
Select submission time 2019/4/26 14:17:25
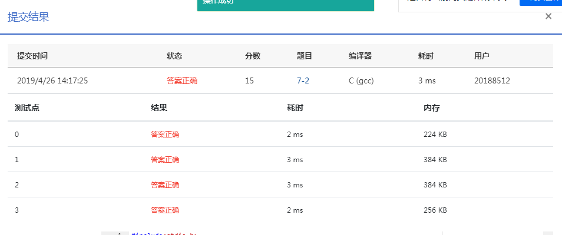pos(52,81)
